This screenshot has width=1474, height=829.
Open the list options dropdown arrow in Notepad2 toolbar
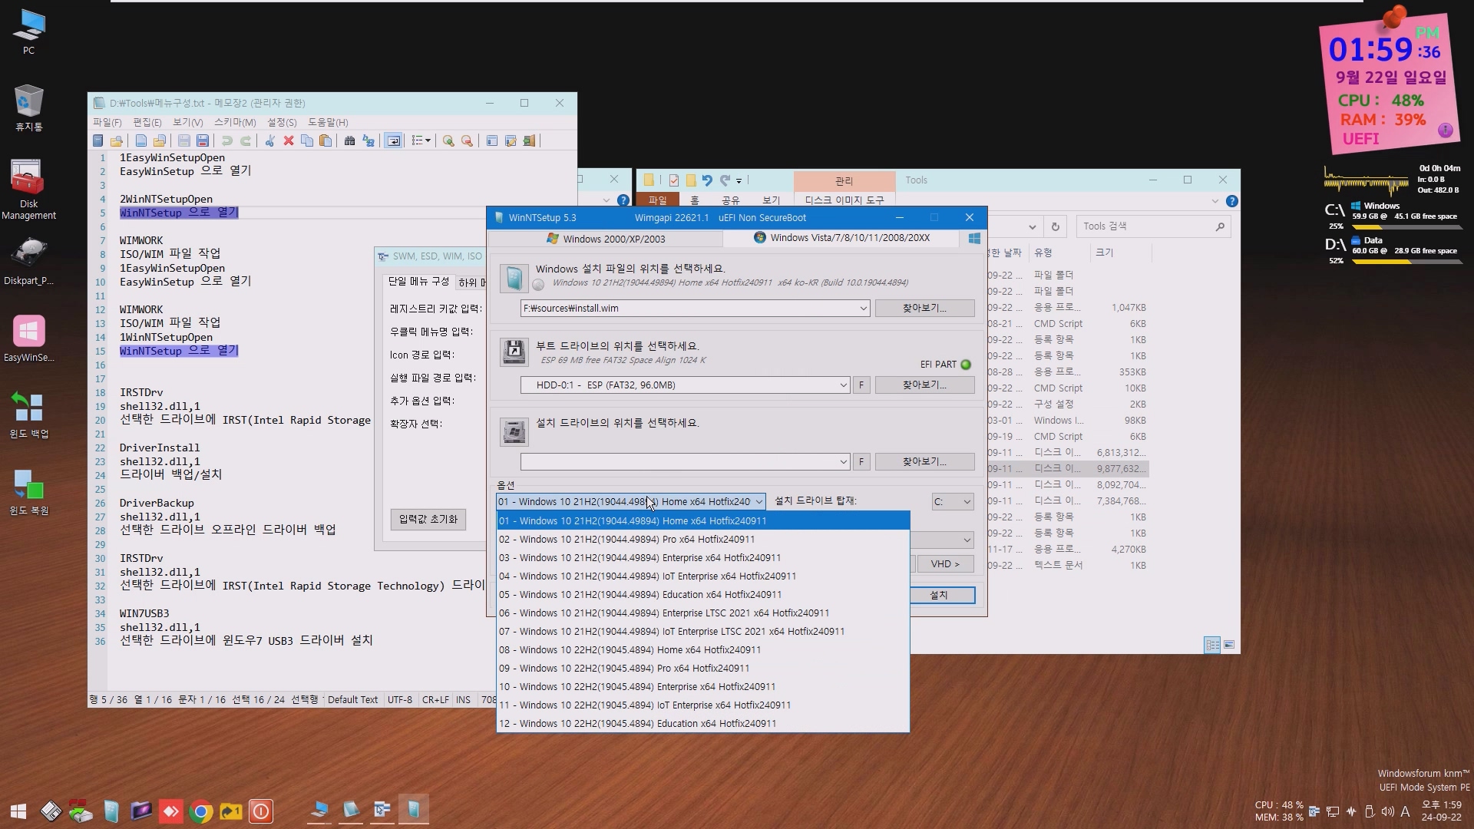[428, 140]
